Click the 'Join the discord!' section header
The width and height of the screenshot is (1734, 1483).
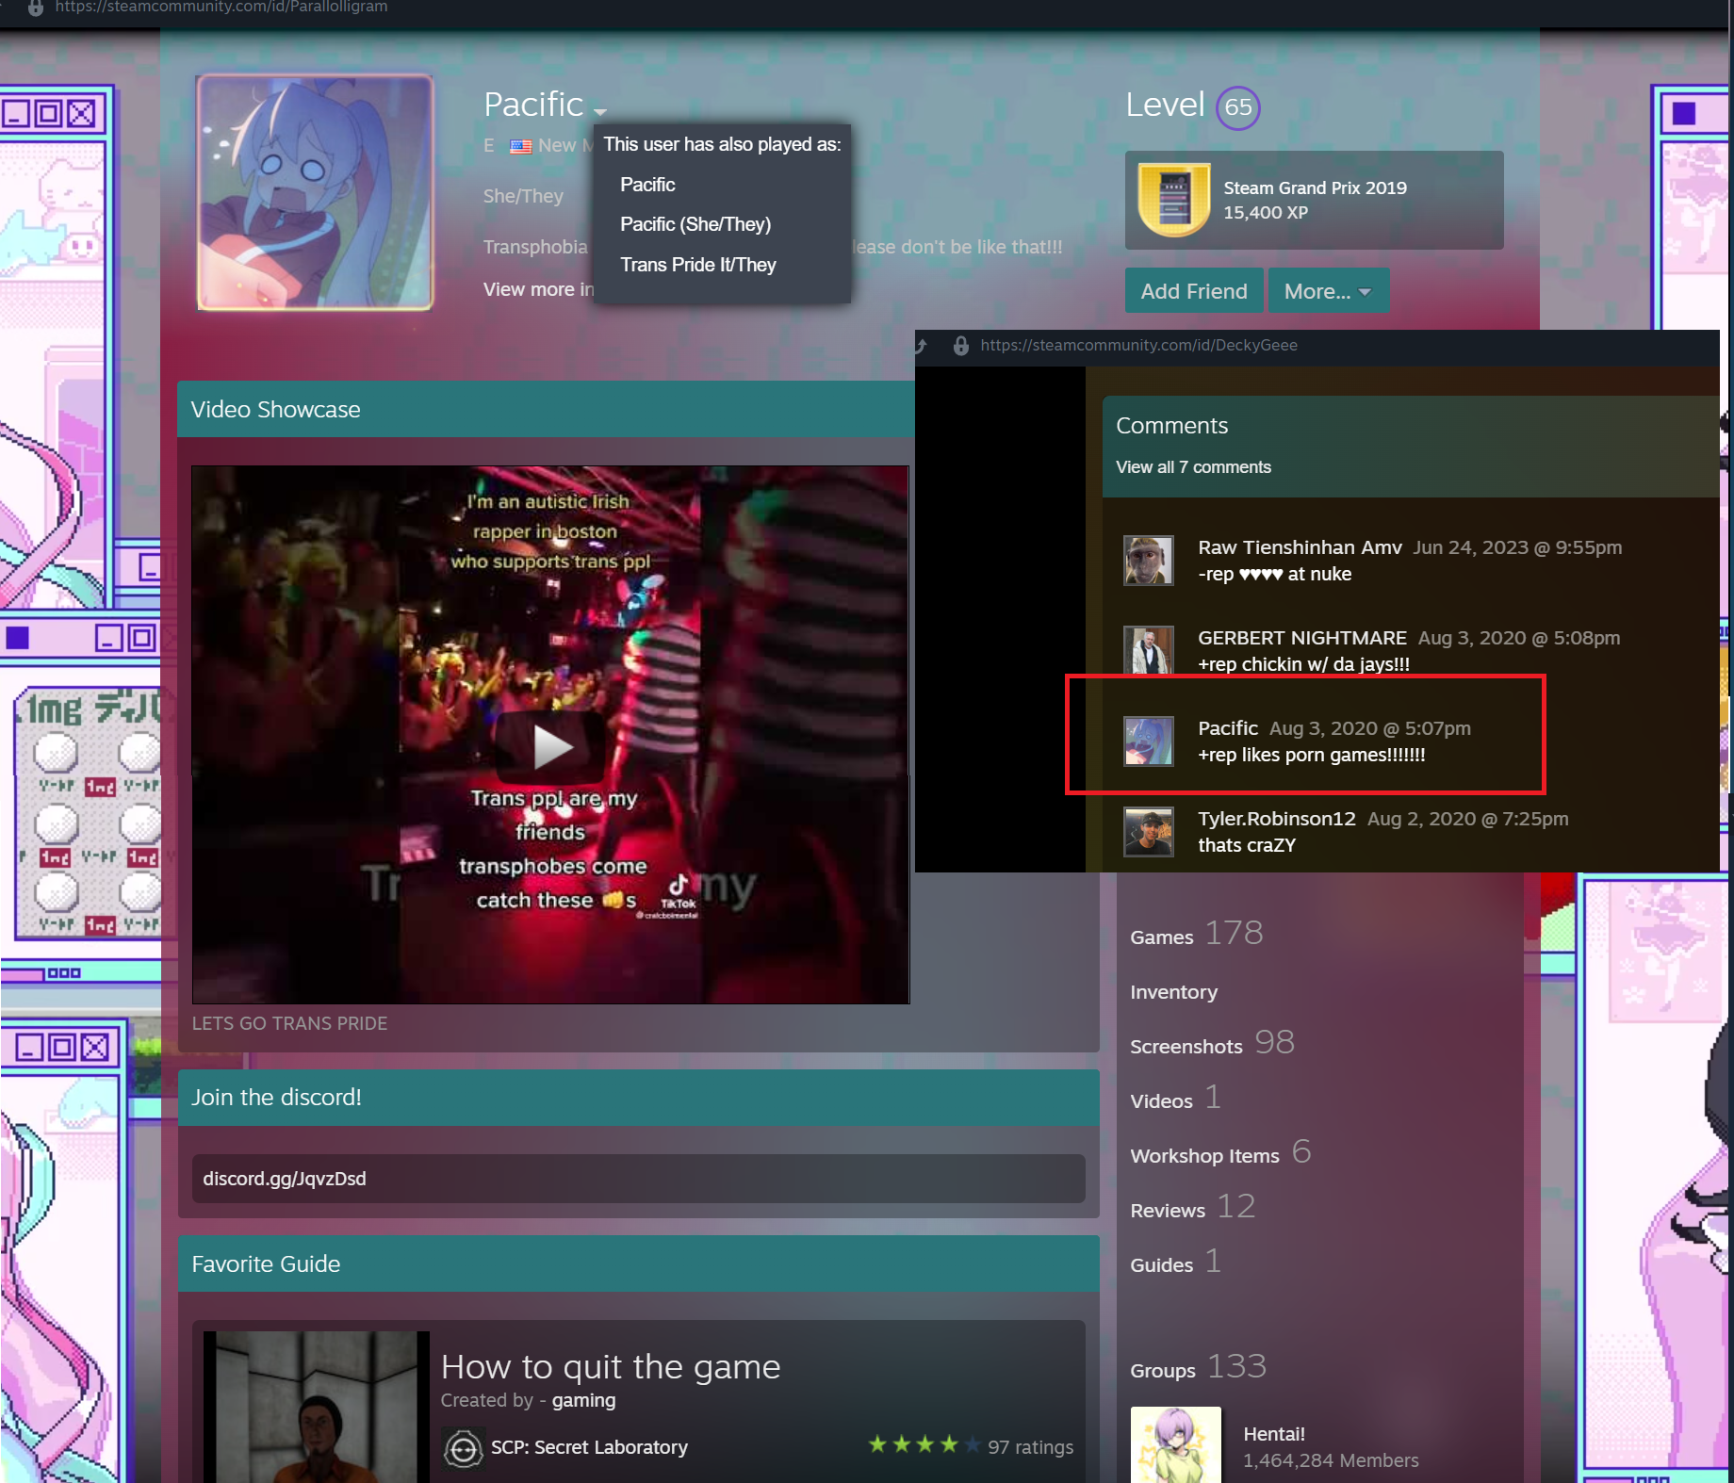click(638, 1098)
